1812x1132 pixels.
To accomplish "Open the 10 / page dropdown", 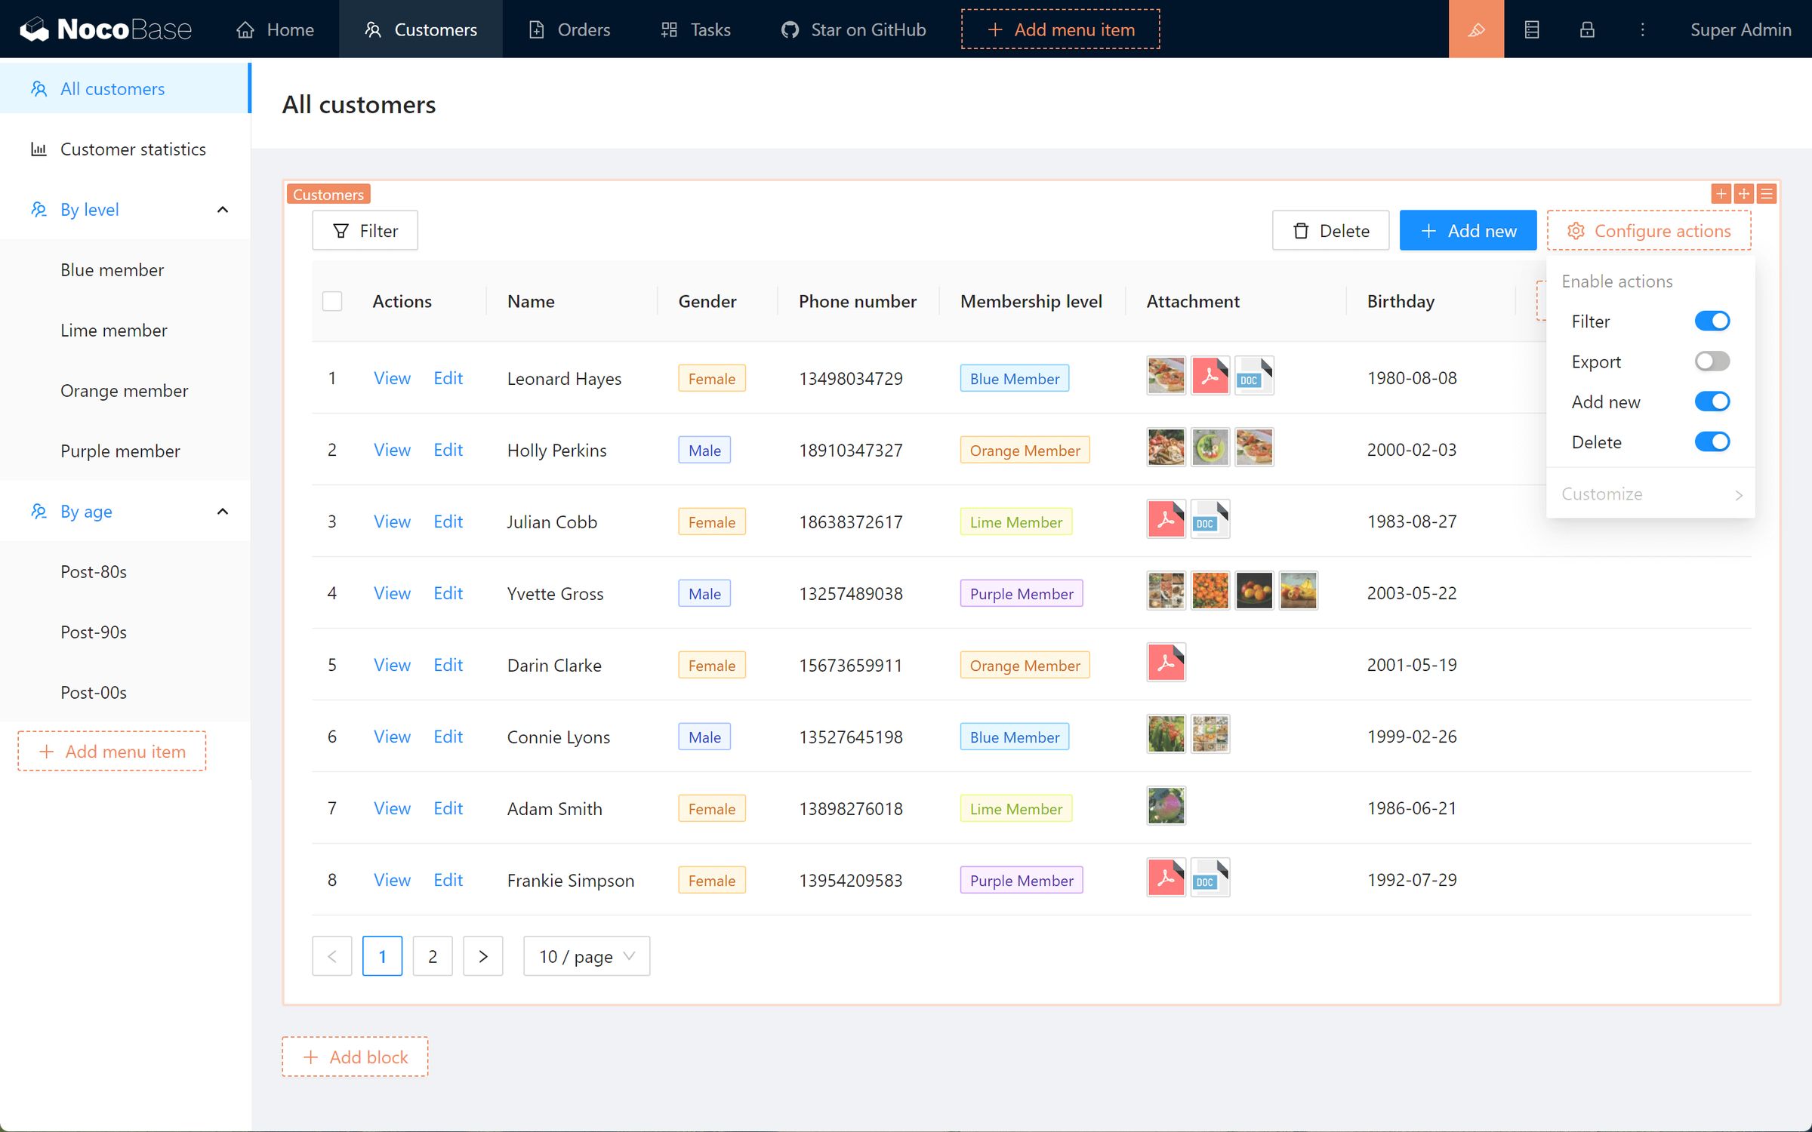I will (586, 956).
